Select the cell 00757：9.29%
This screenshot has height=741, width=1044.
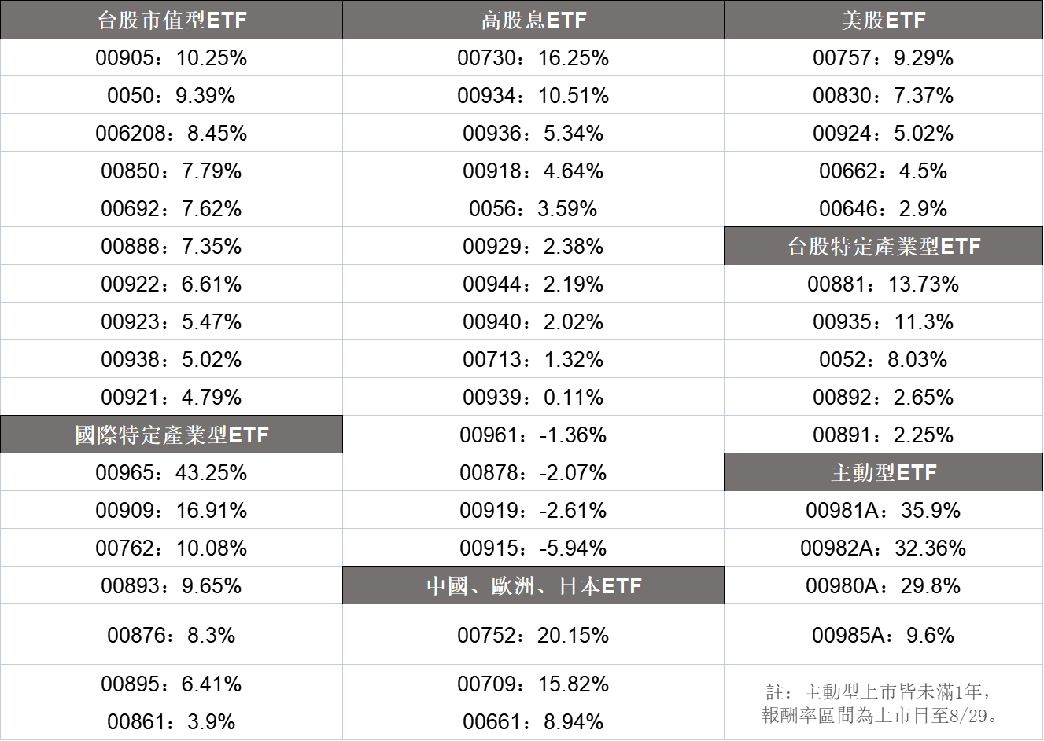click(x=884, y=57)
